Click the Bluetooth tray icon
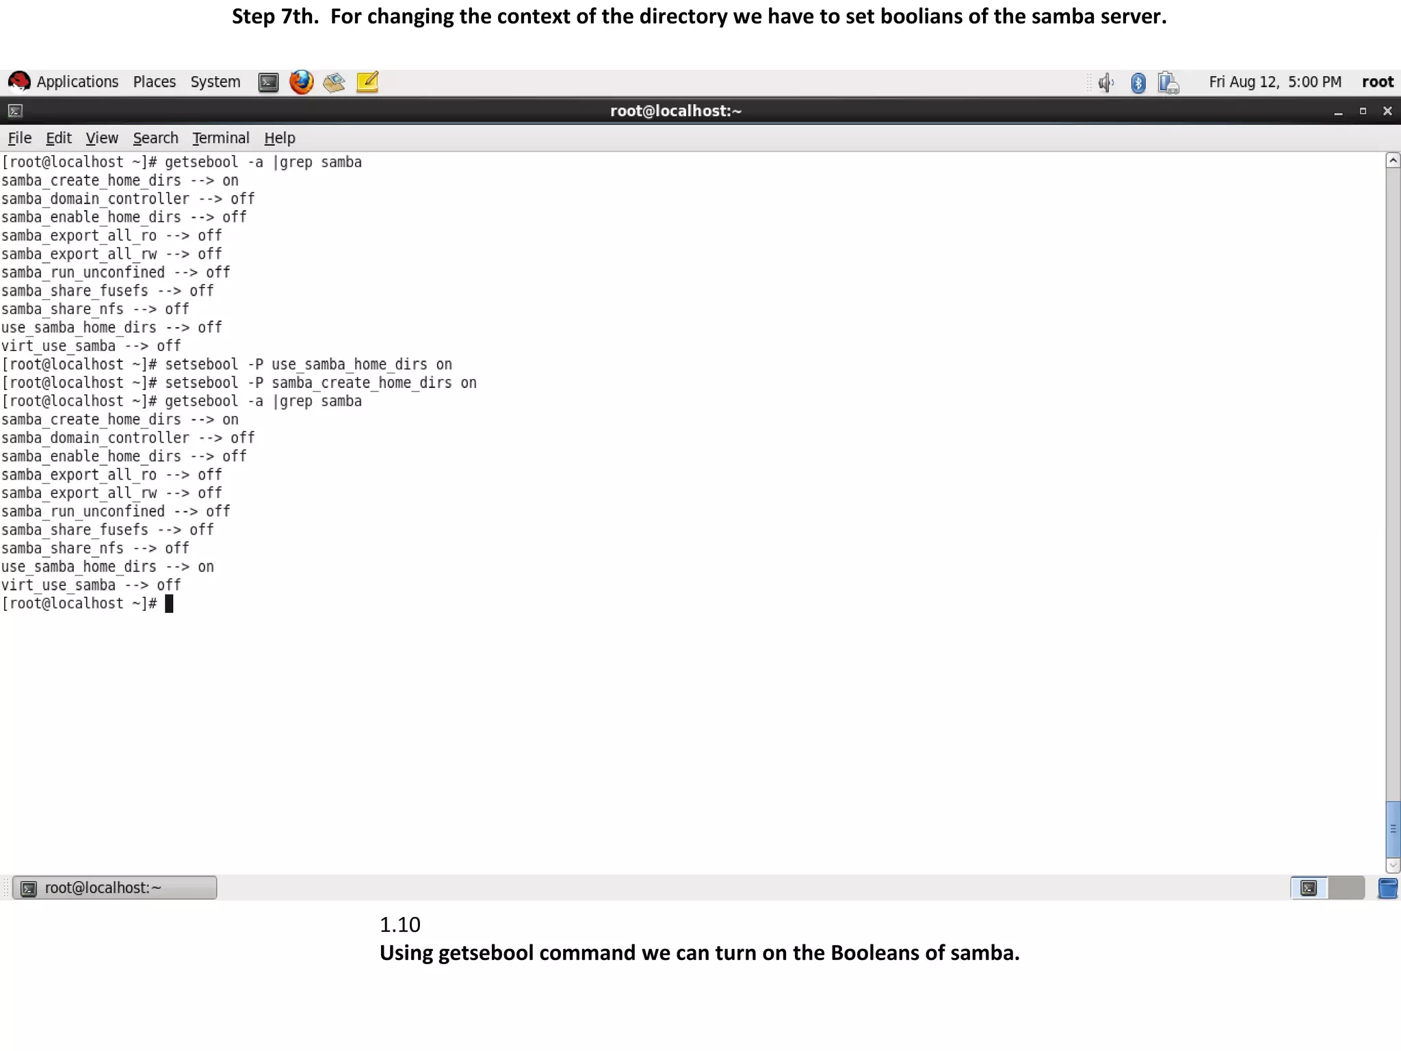This screenshot has height=1051, width=1401. pos(1138,83)
